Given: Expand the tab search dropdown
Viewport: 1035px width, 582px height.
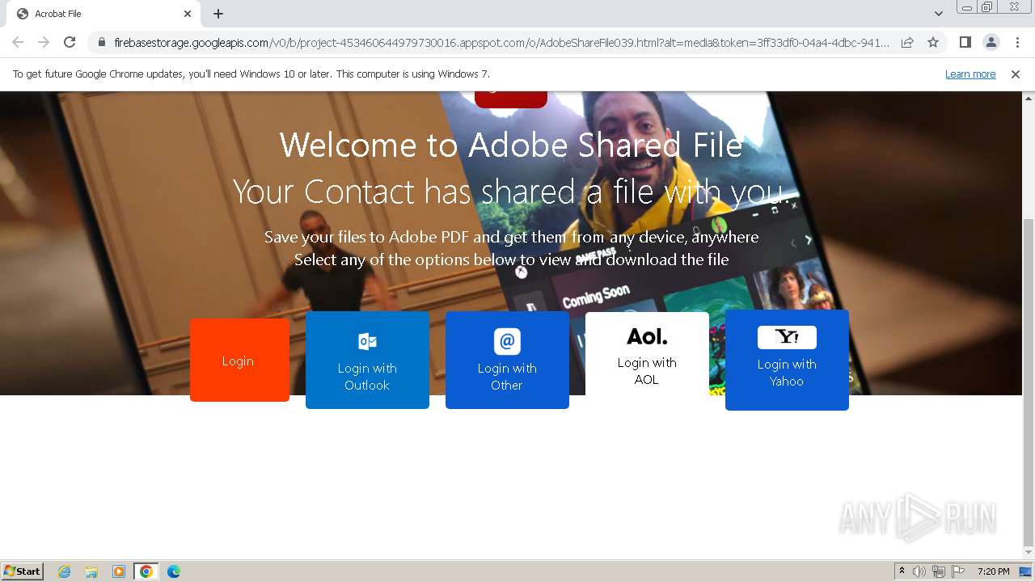Looking at the screenshot, I should pyautogui.click(x=939, y=14).
